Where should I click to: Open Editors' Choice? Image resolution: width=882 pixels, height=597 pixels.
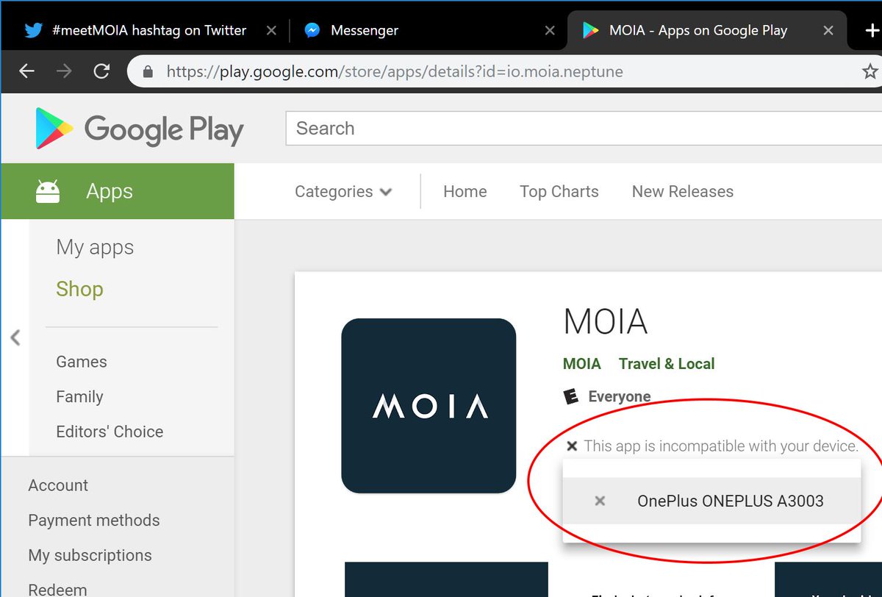[x=110, y=432]
